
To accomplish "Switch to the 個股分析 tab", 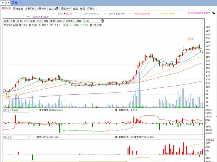I will tap(66, 8).
